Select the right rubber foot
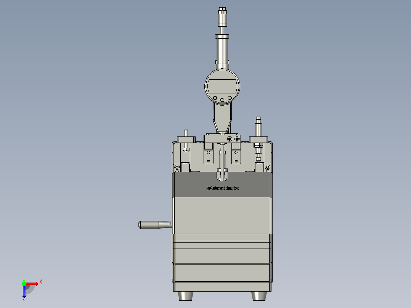The image size is (411, 308). pyautogui.click(x=259, y=296)
